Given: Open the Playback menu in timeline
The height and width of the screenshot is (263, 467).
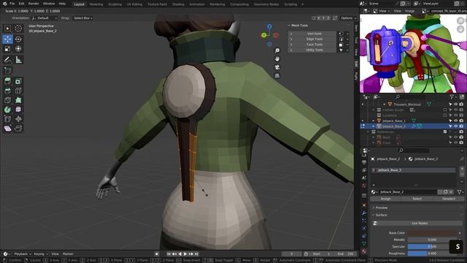Looking at the screenshot, I should pos(23,254).
